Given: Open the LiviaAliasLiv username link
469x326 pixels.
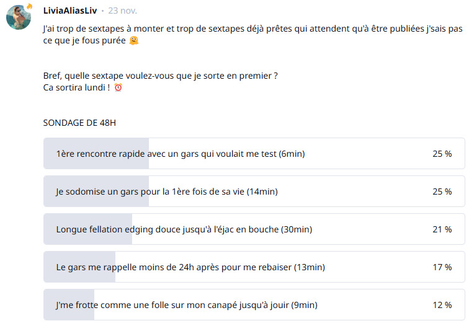Looking at the screenshot, I should click(x=70, y=11).
